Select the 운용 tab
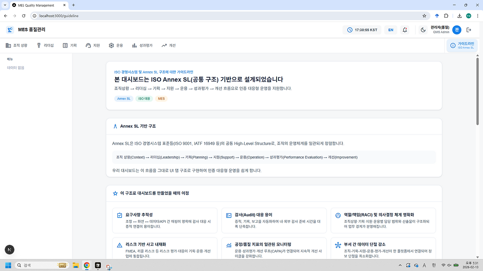 tap(116, 45)
